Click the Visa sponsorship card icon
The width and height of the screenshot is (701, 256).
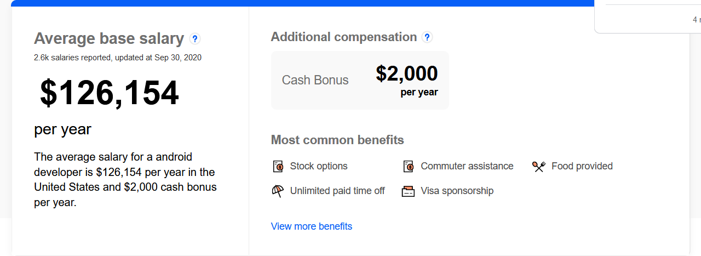coord(408,191)
